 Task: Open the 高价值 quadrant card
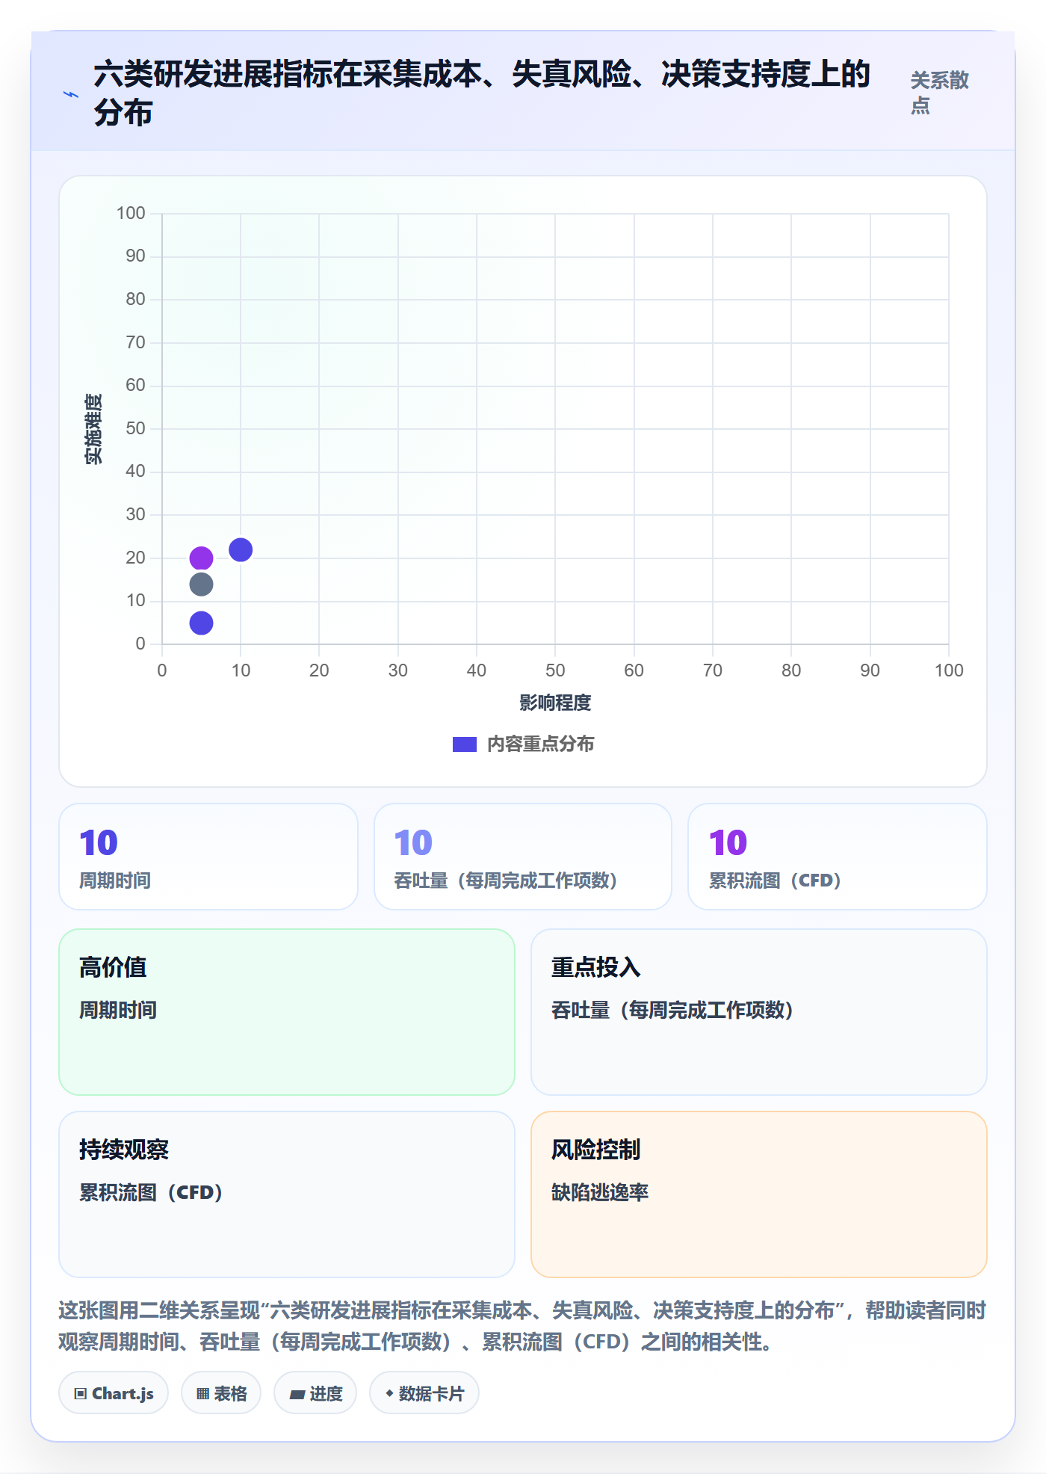click(x=287, y=1012)
